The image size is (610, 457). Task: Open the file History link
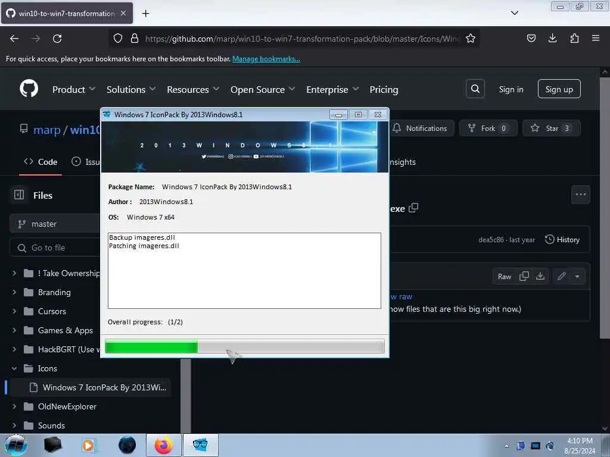pos(562,239)
